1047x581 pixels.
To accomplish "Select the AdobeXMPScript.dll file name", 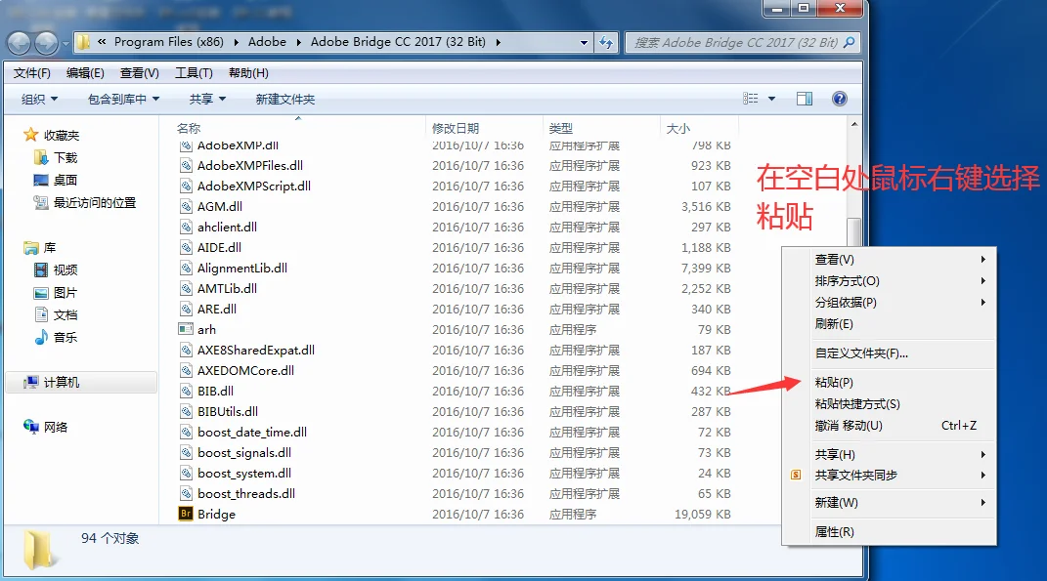I will click(x=254, y=186).
